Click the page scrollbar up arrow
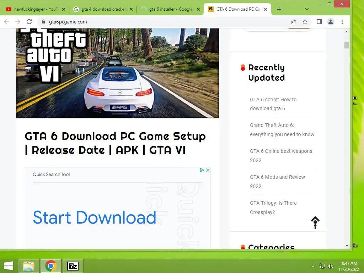Image resolution: width=364 pixels, height=273 pixels. [x=347, y=32]
